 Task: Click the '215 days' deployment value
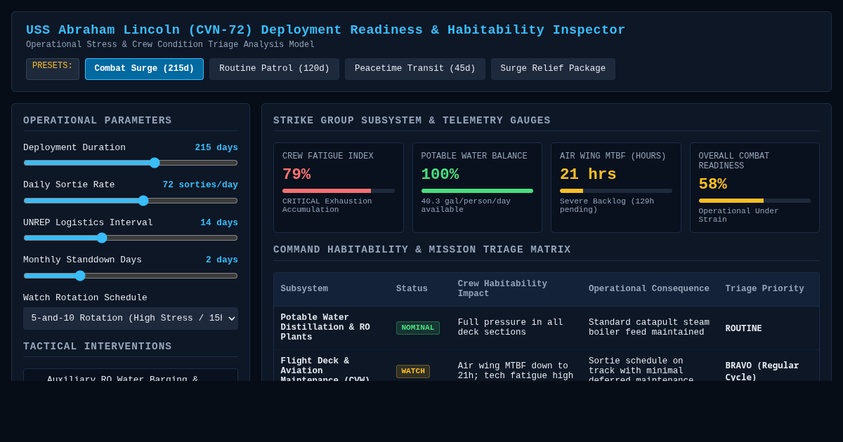pyautogui.click(x=216, y=148)
